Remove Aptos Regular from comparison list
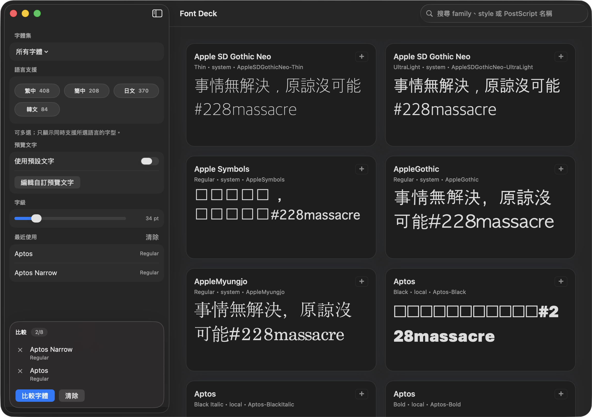The height and width of the screenshot is (417, 592). click(20, 371)
